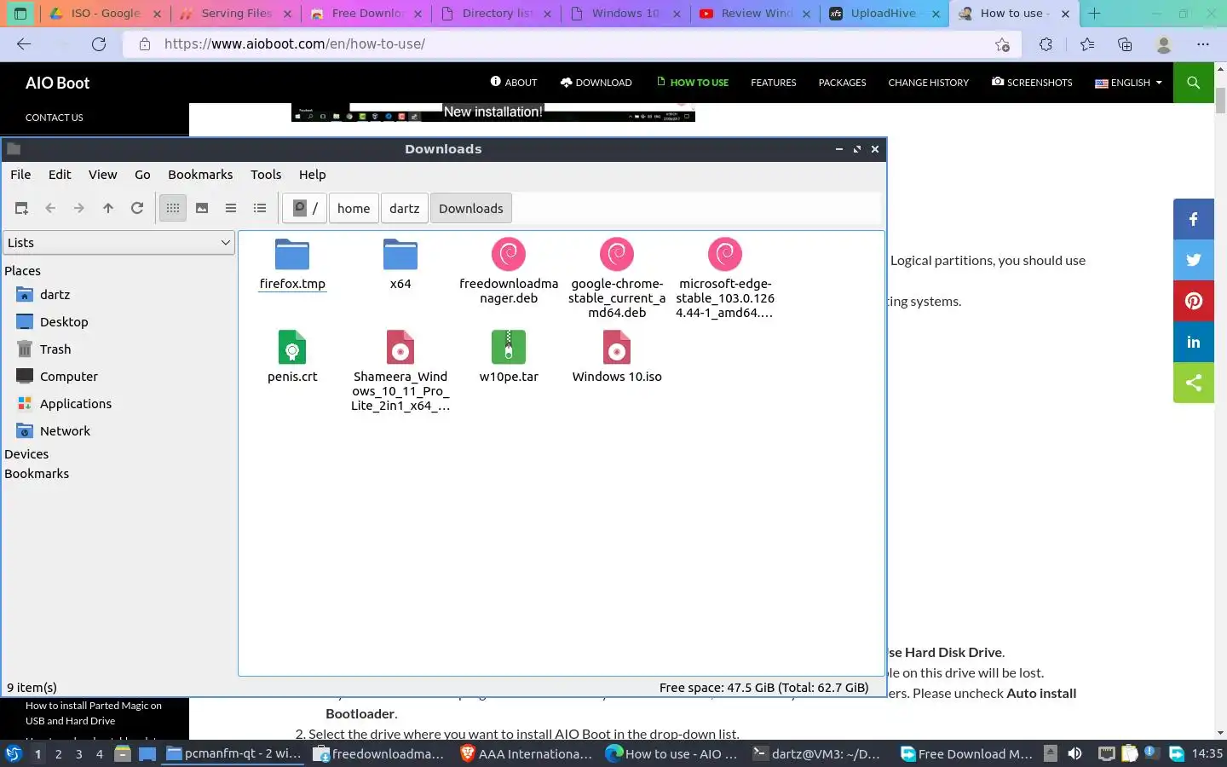Go back to previous folder in file manager
Viewport: 1227px width, 767px height.
tap(50, 208)
